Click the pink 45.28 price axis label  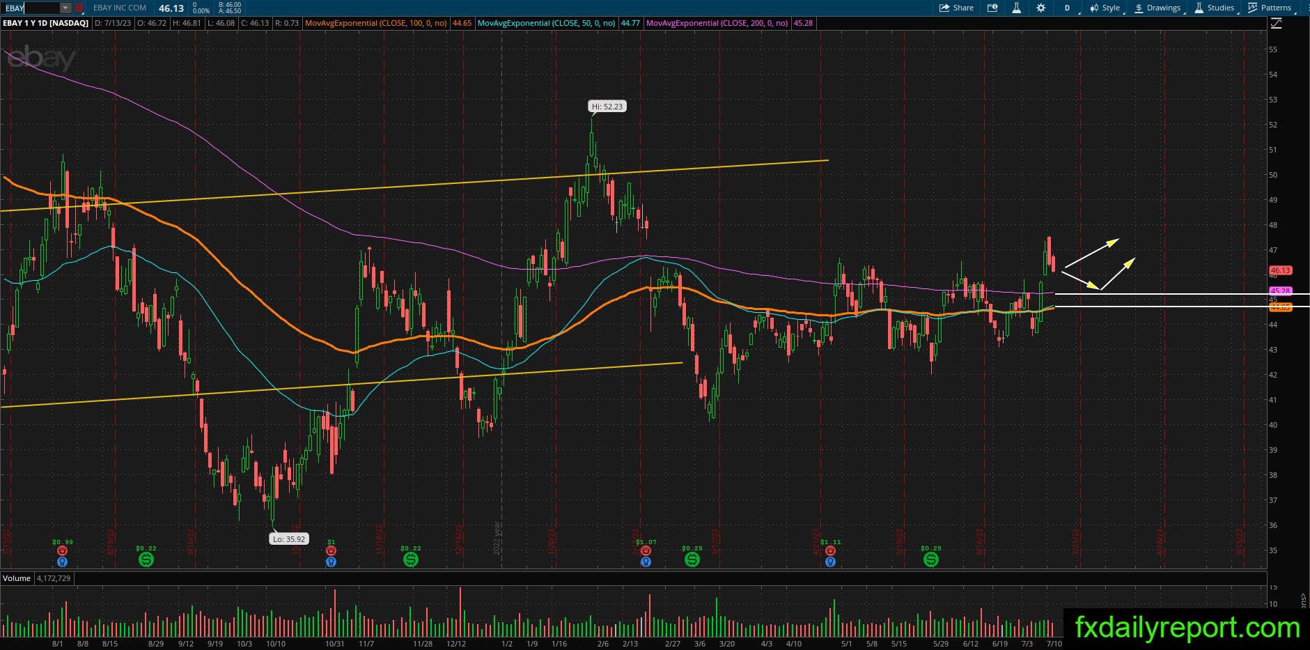[1280, 291]
